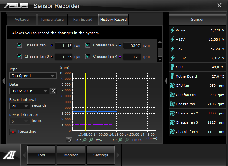Collapse the left panel with the left-edge arrow
The width and height of the screenshot is (228, 166).
tap(3, 81)
